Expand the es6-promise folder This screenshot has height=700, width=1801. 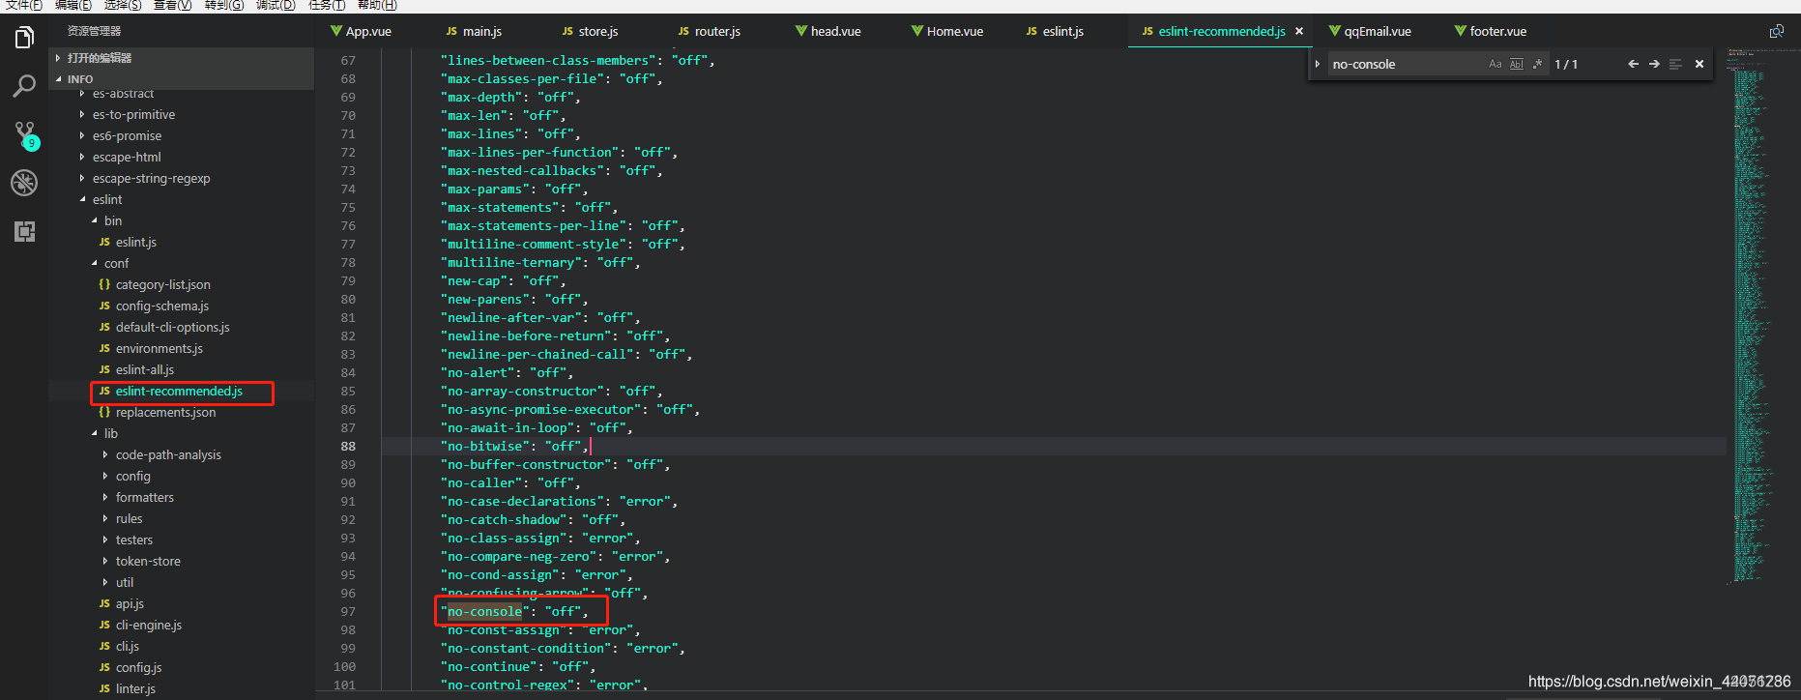point(127,135)
